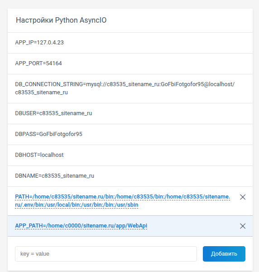Image resolution: width=259 pixels, height=272 pixels.
Task: Edit the PATH=/home/c83535/sitename.ru/bin link
Action: pyautogui.click(x=123, y=201)
